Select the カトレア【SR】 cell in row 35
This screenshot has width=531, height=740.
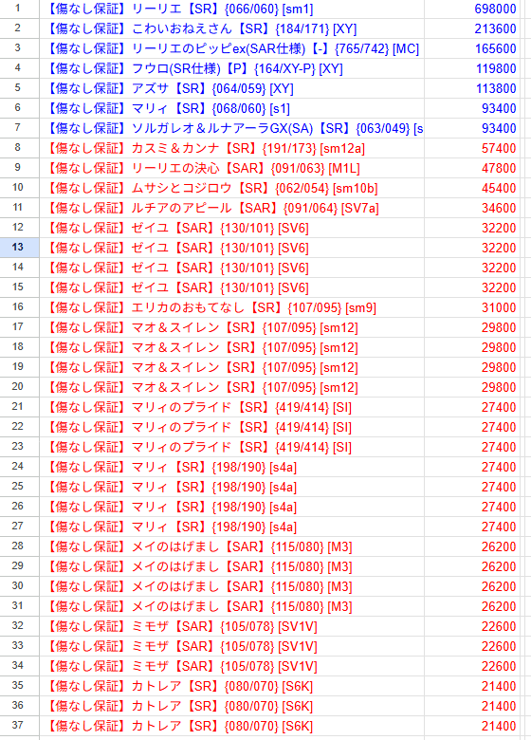[x=231, y=686]
